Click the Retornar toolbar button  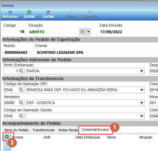10,15
